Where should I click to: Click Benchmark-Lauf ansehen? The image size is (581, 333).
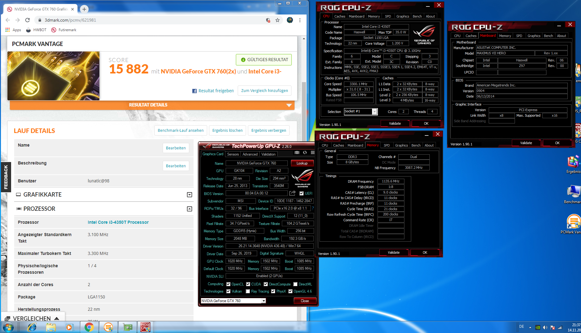[x=181, y=131]
